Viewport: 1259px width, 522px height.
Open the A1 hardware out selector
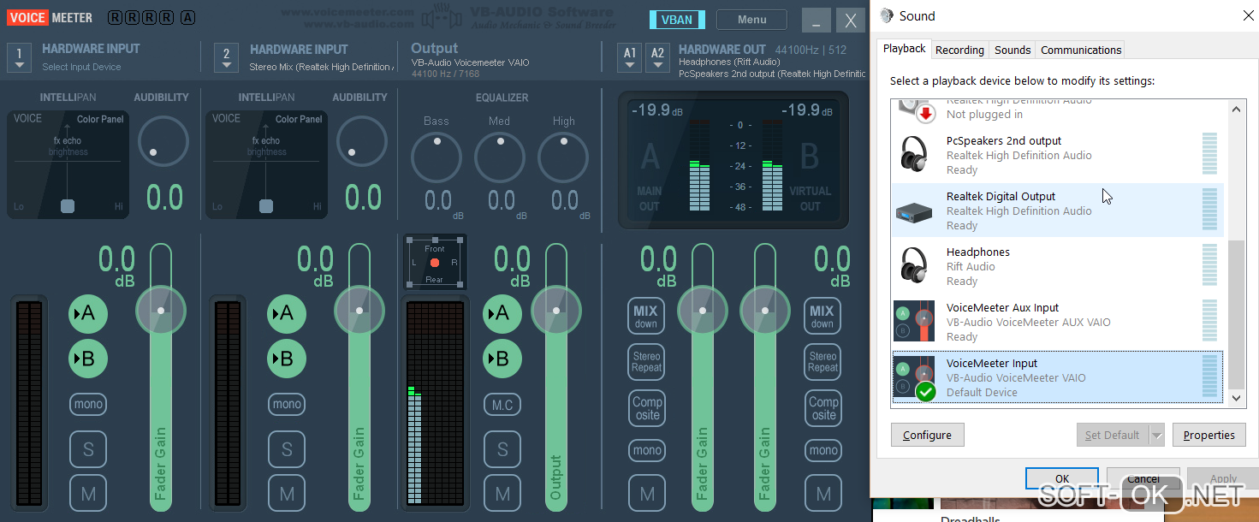click(630, 56)
